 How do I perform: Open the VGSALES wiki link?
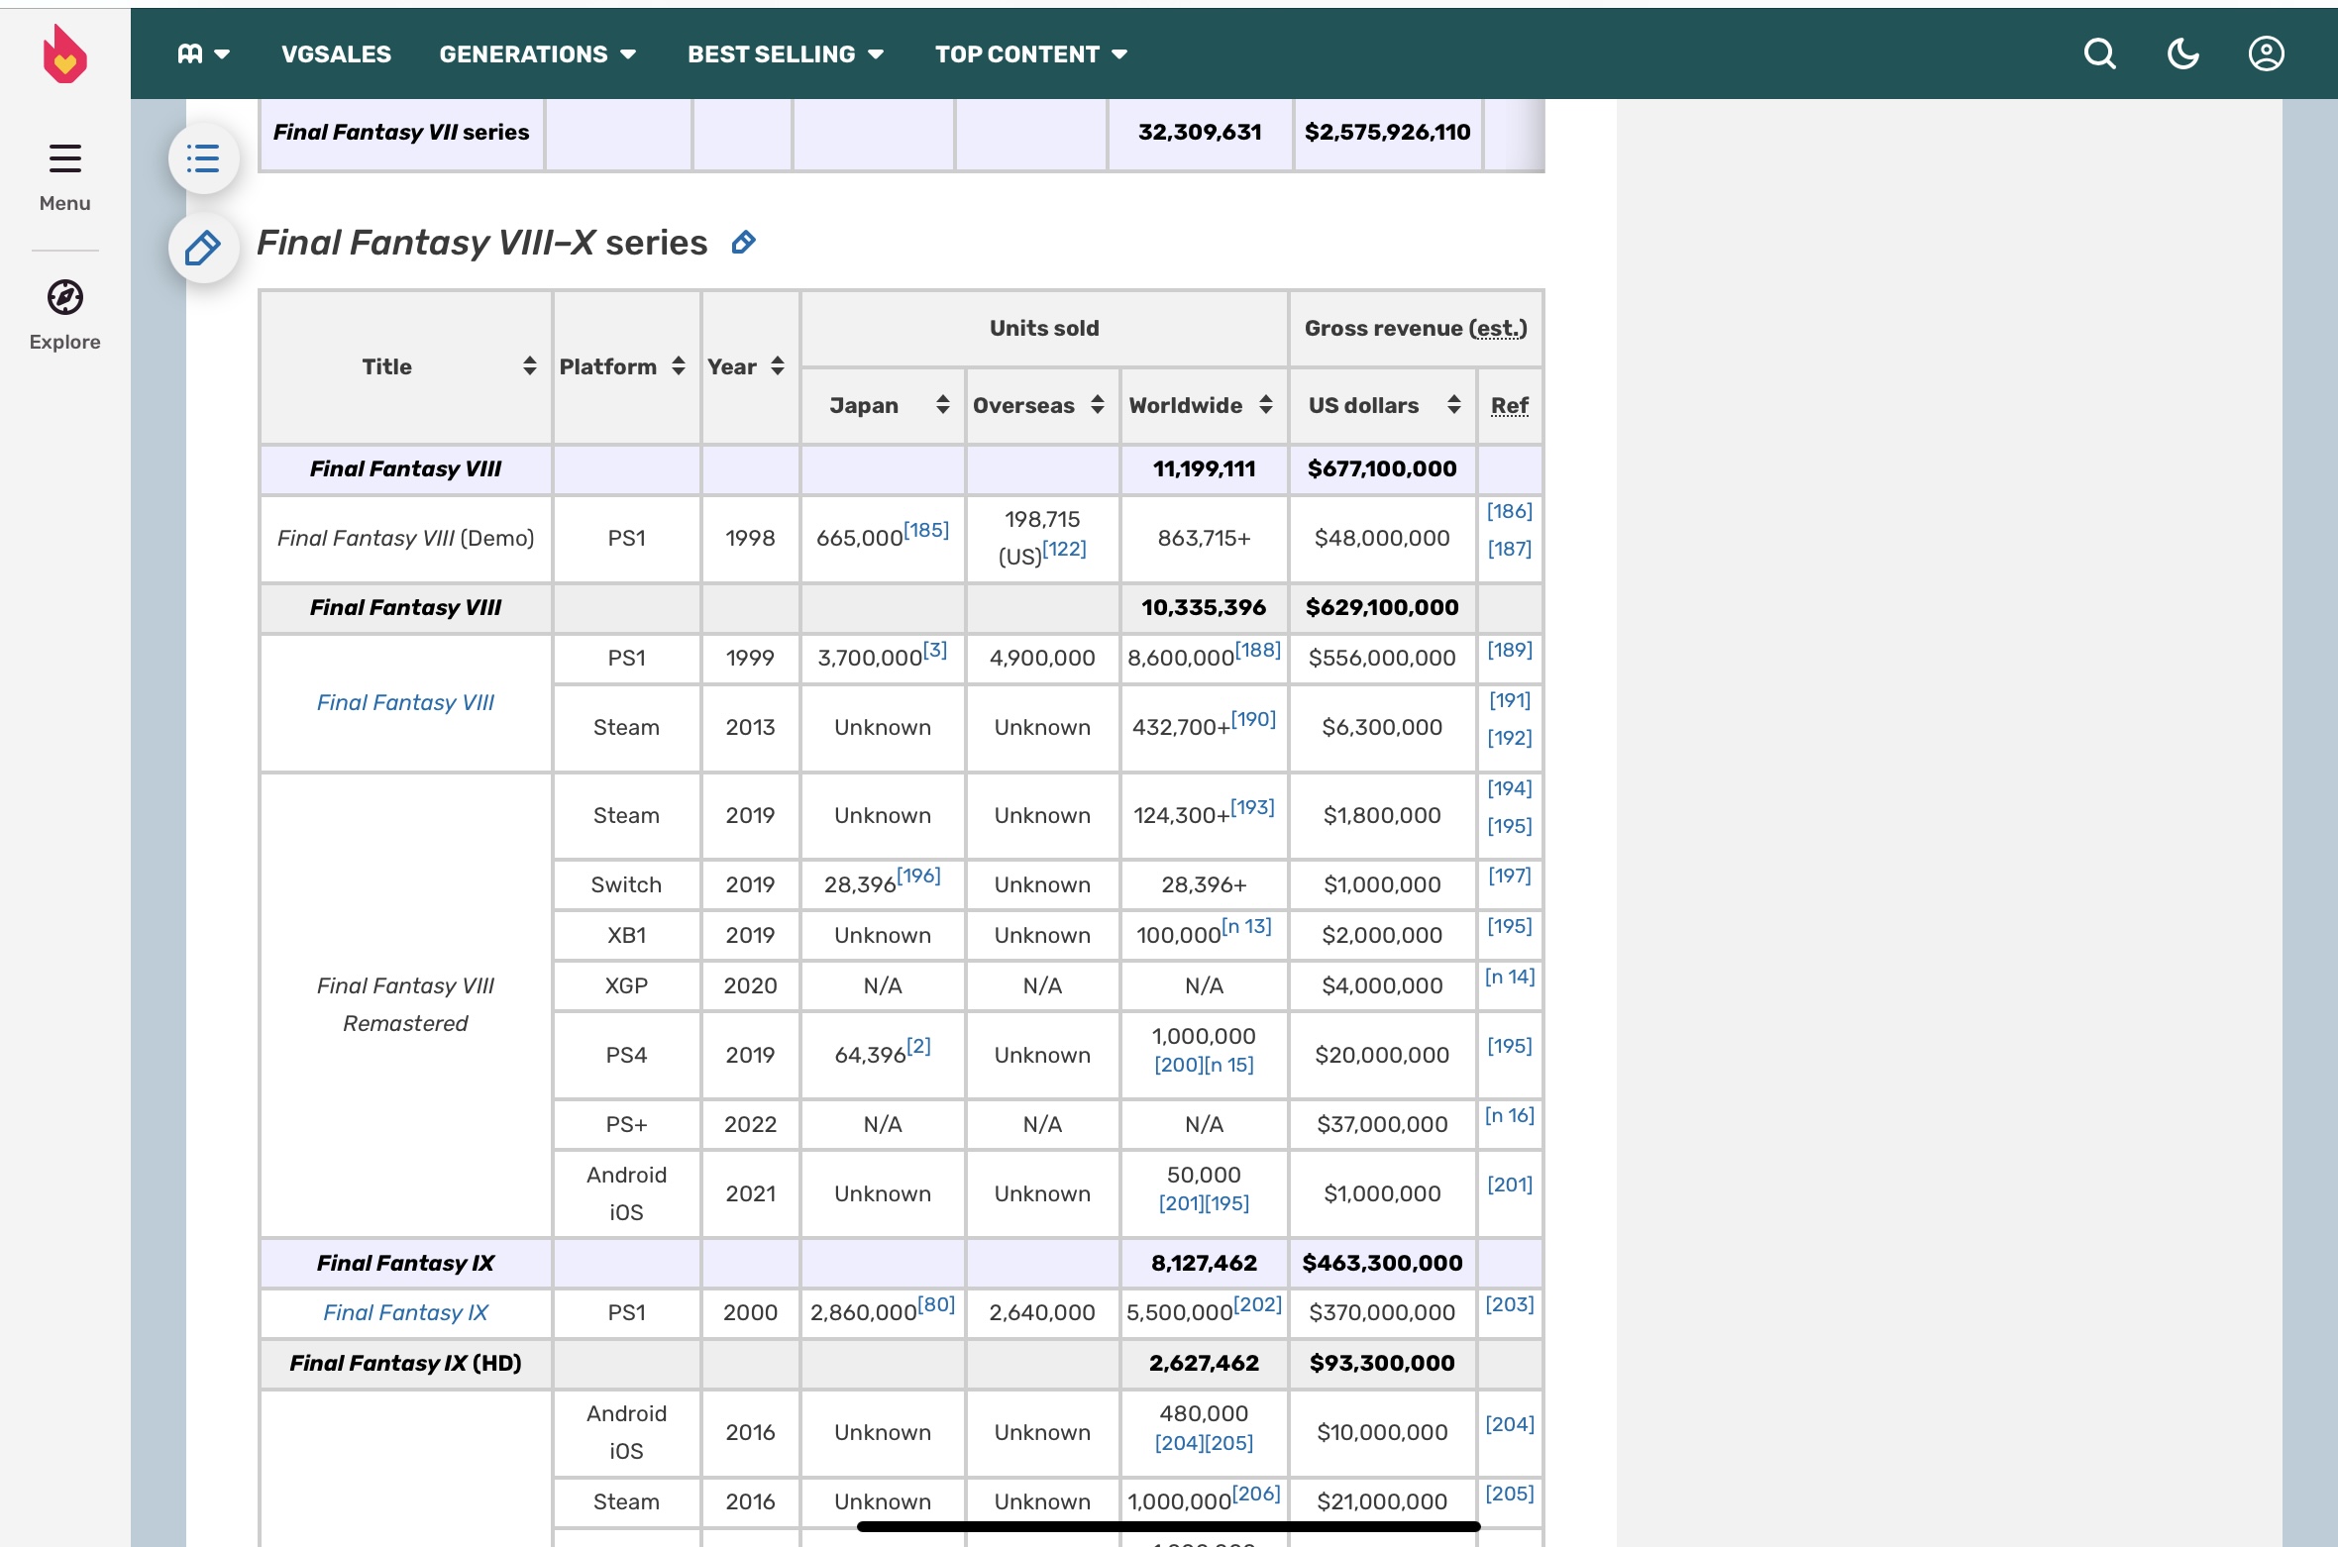[336, 54]
